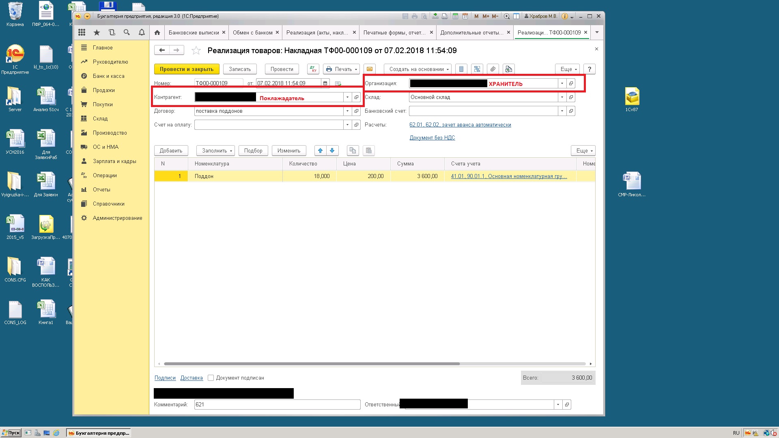Open the notifications bell icon
Viewport: 779px width, 438px height.
[x=142, y=32]
